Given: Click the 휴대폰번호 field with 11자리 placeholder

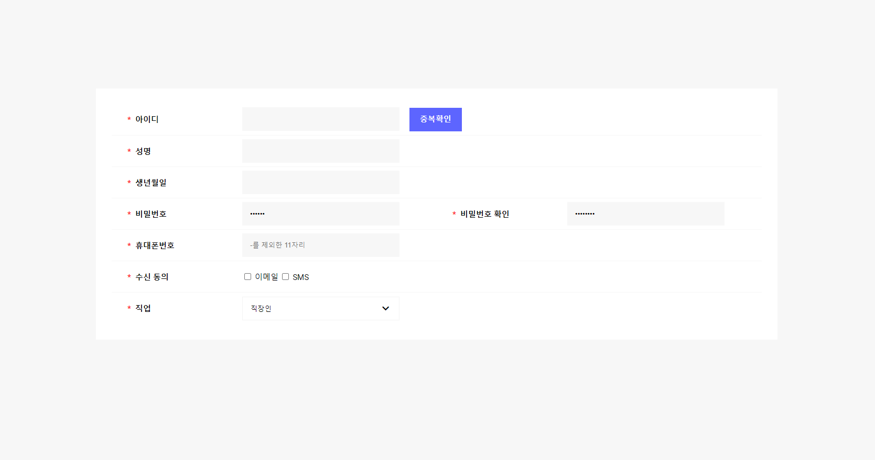Looking at the screenshot, I should [320, 245].
